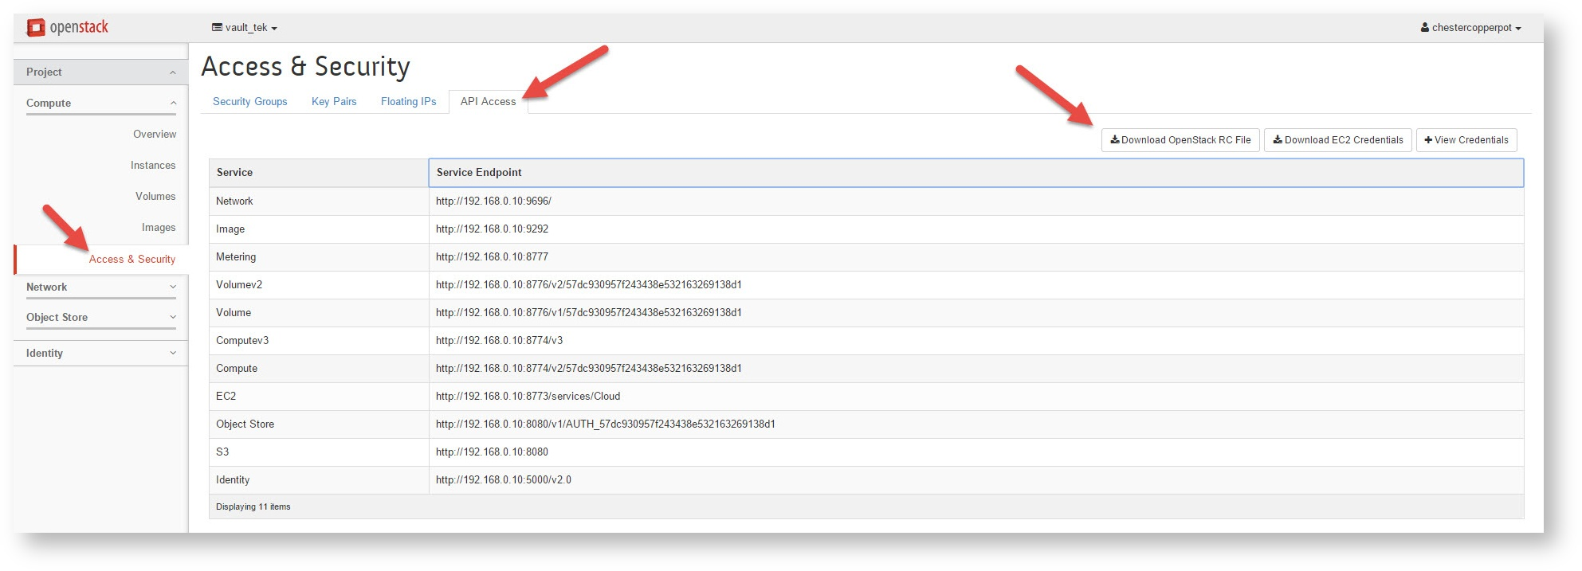Click the Network service cell

(x=319, y=201)
